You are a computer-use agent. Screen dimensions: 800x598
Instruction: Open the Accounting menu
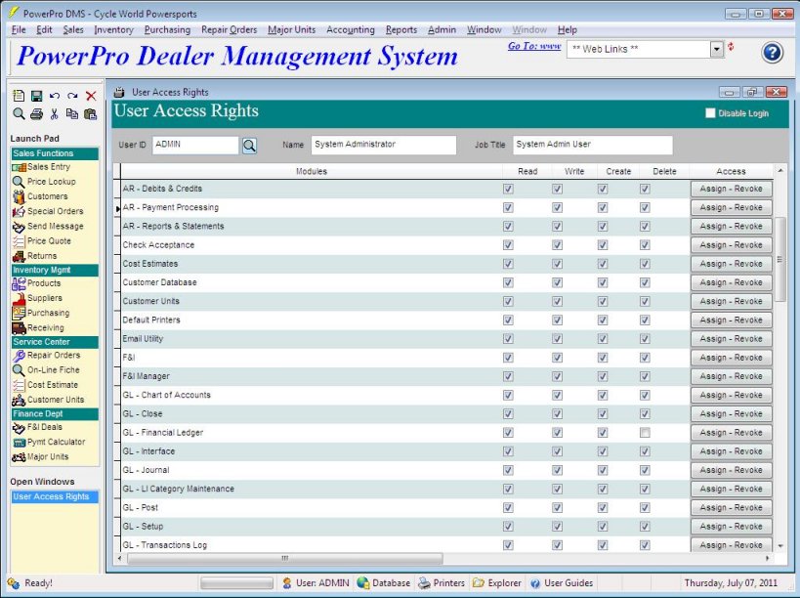[x=350, y=30]
